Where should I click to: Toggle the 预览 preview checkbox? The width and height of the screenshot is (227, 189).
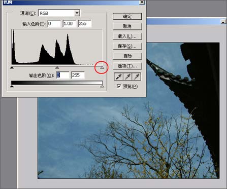click(119, 86)
